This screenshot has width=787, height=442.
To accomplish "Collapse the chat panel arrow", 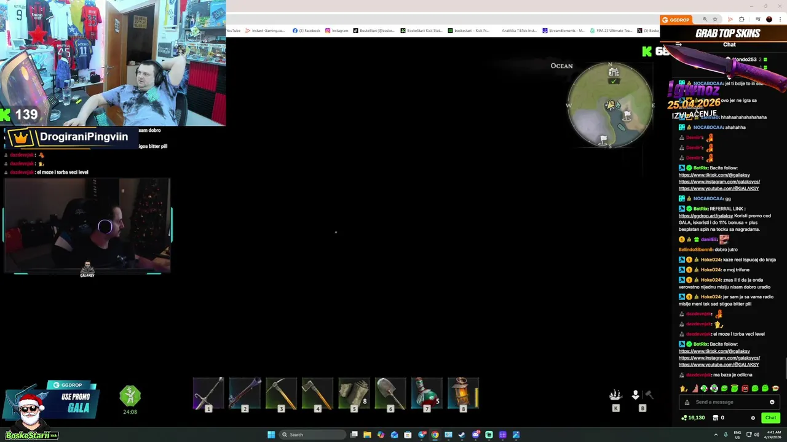I will point(678,44).
